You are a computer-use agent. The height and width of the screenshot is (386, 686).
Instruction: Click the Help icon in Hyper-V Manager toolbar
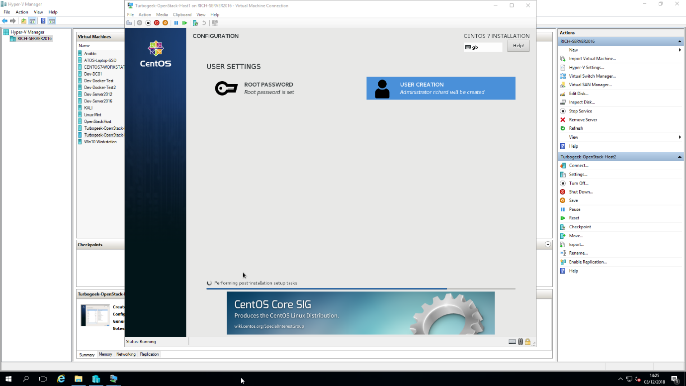[43, 21]
